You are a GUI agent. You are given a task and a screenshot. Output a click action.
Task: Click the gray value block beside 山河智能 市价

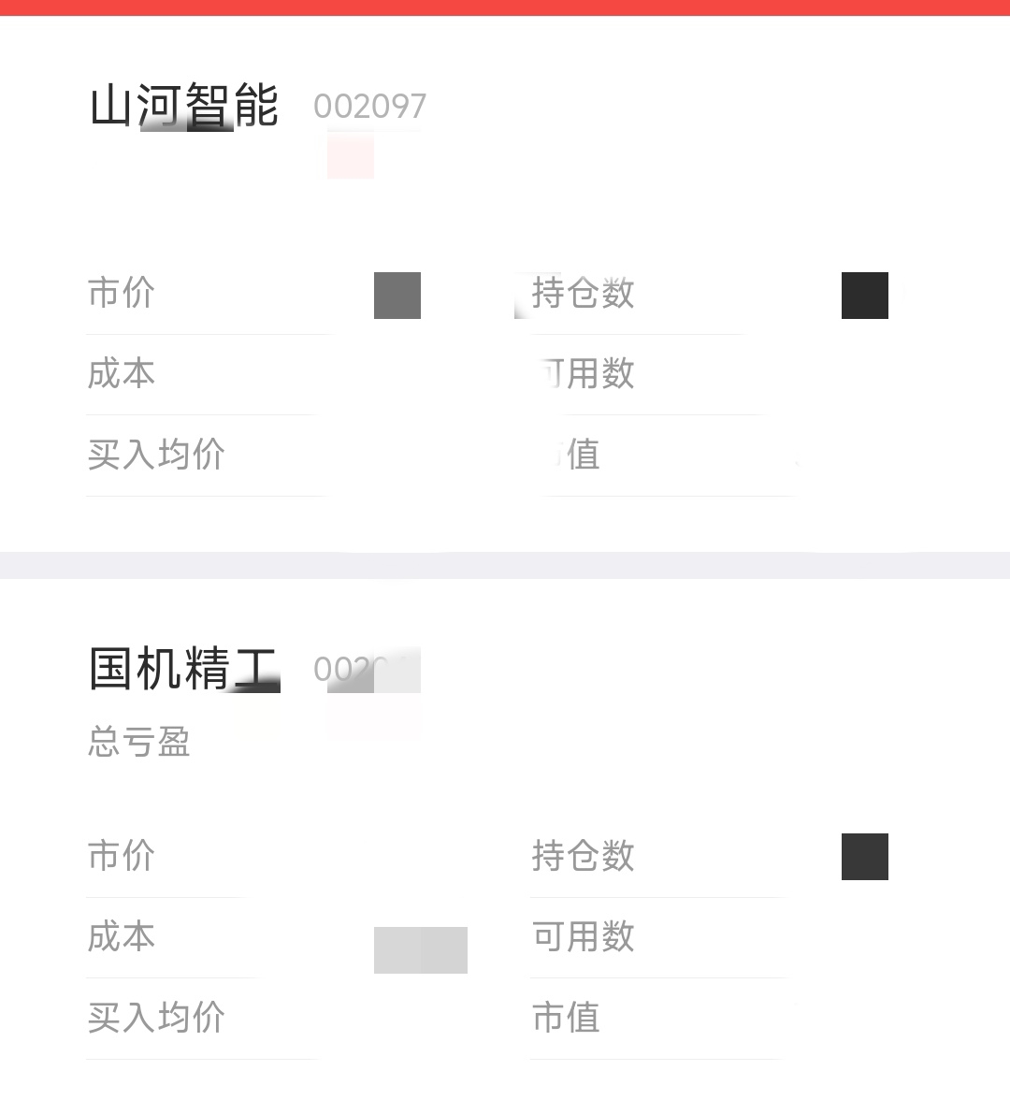pos(397,296)
